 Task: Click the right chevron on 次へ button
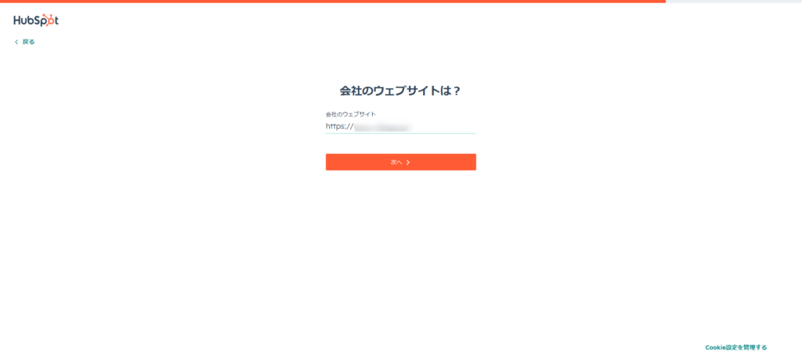point(407,163)
